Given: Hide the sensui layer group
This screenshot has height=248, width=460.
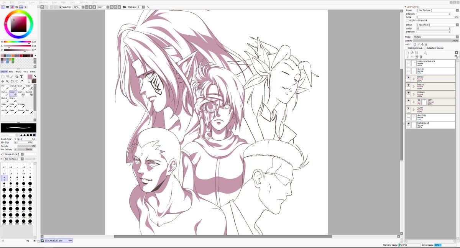Looking at the screenshot, I should [x=408, y=77].
